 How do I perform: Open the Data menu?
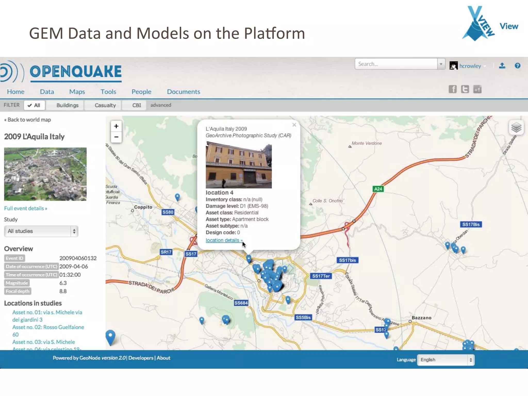click(x=47, y=92)
